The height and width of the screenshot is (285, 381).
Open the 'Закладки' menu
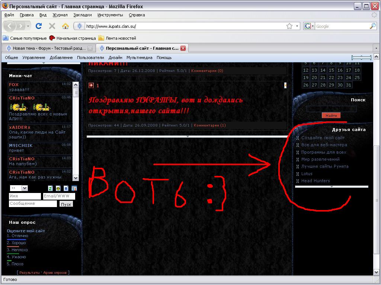[x=83, y=15]
